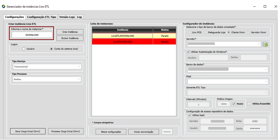Click Parado status of DOWNLOAD instance
This screenshot has width=278, height=140.
(x=165, y=36)
